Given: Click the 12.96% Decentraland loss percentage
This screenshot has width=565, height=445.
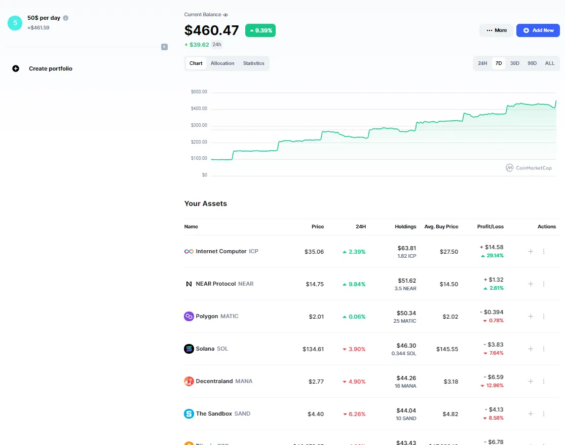Looking at the screenshot, I should (492, 386).
